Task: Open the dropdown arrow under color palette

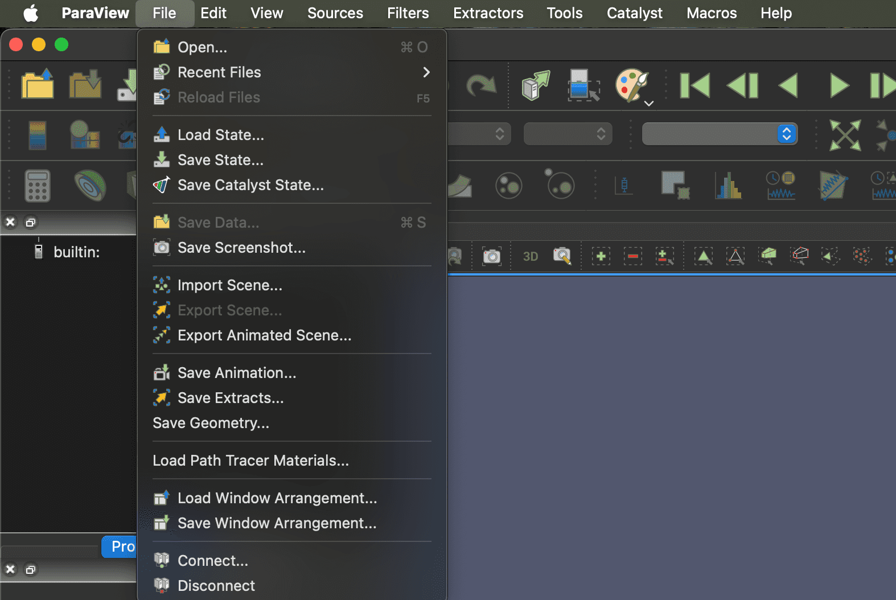Action: pyautogui.click(x=649, y=104)
